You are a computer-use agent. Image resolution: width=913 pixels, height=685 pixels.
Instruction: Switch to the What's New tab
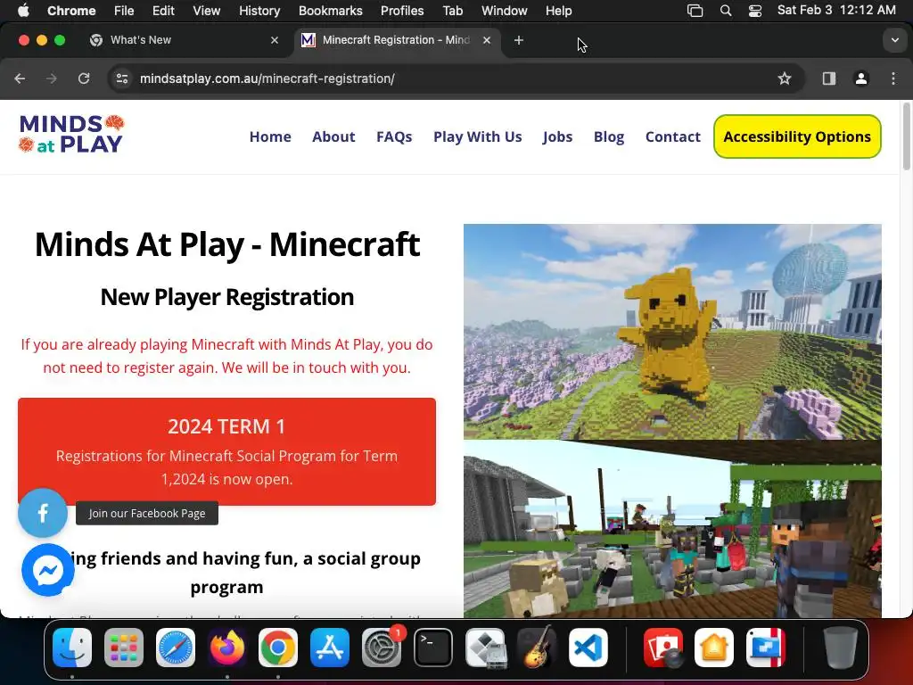pyautogui.click(x=184, y=40)
